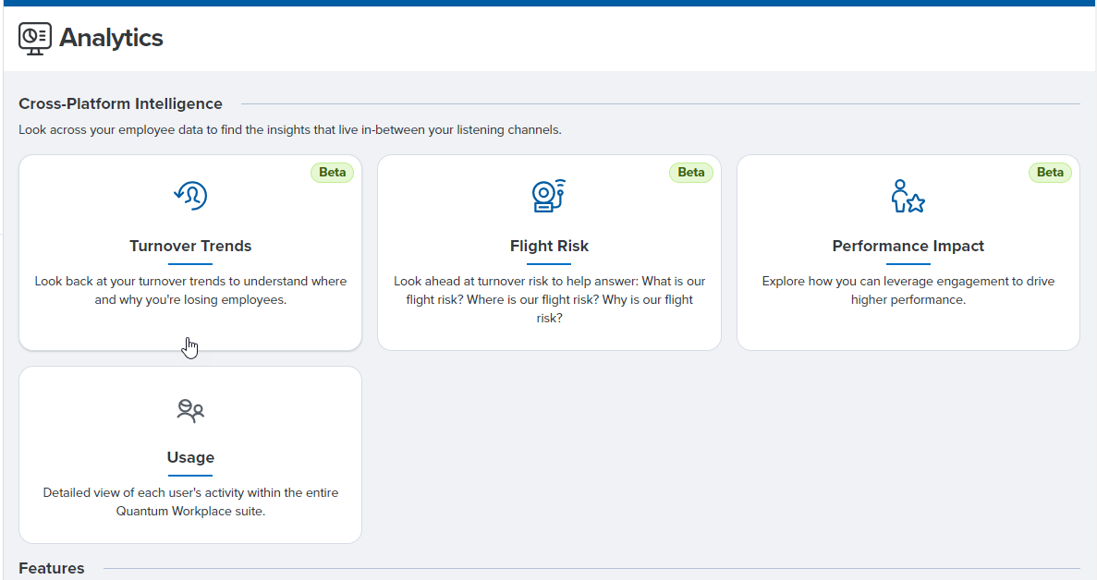Click the Analytics monitor icon in header
The height and width of the screenshot is (580, 1097).
(35, 39)
